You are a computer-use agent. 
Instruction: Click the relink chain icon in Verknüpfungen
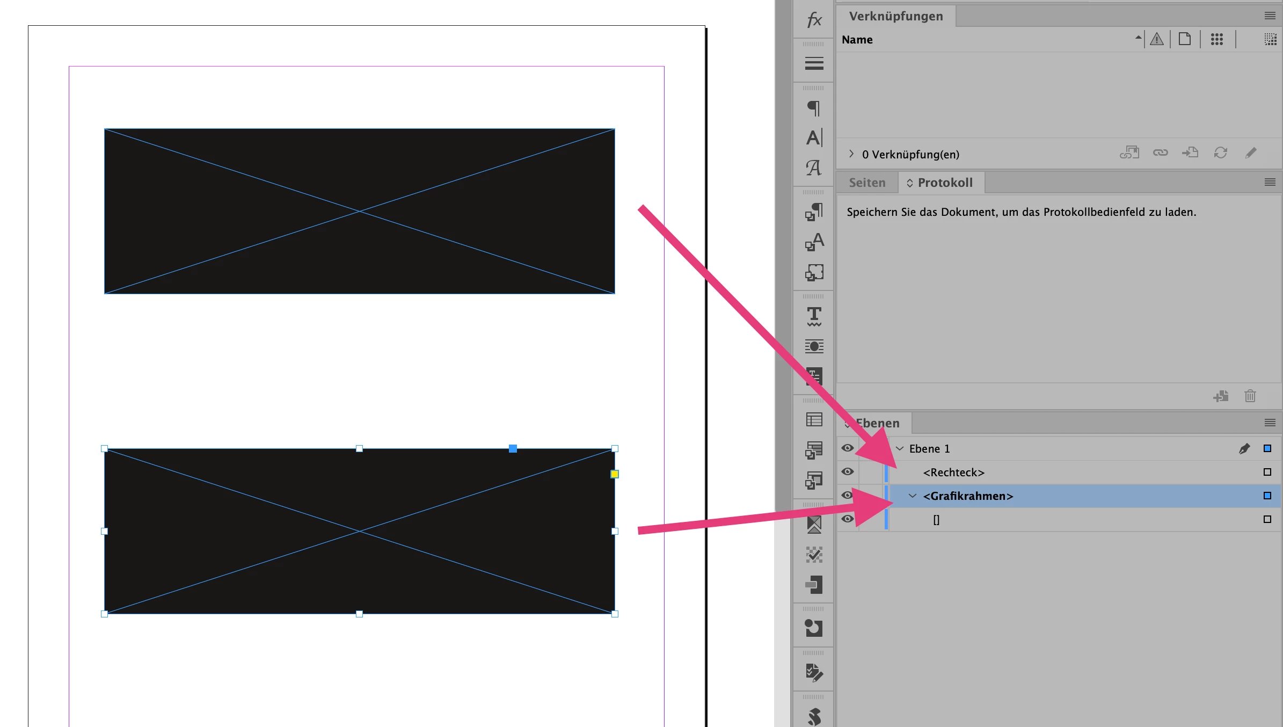click(x=1160, y=153)
